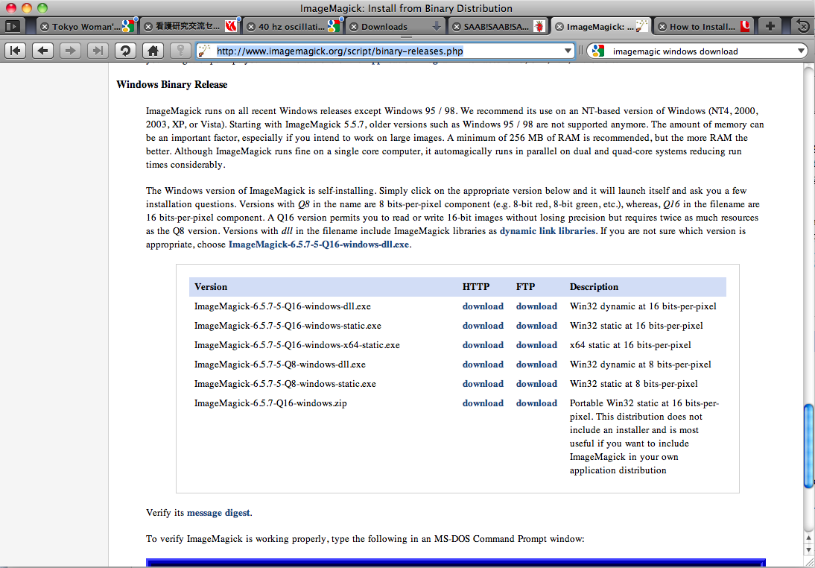The height and width of the screenshot is (568, 815).
Task: Click FTP download for Q16-windows-static.exe
Action: (x=536, y=326)
